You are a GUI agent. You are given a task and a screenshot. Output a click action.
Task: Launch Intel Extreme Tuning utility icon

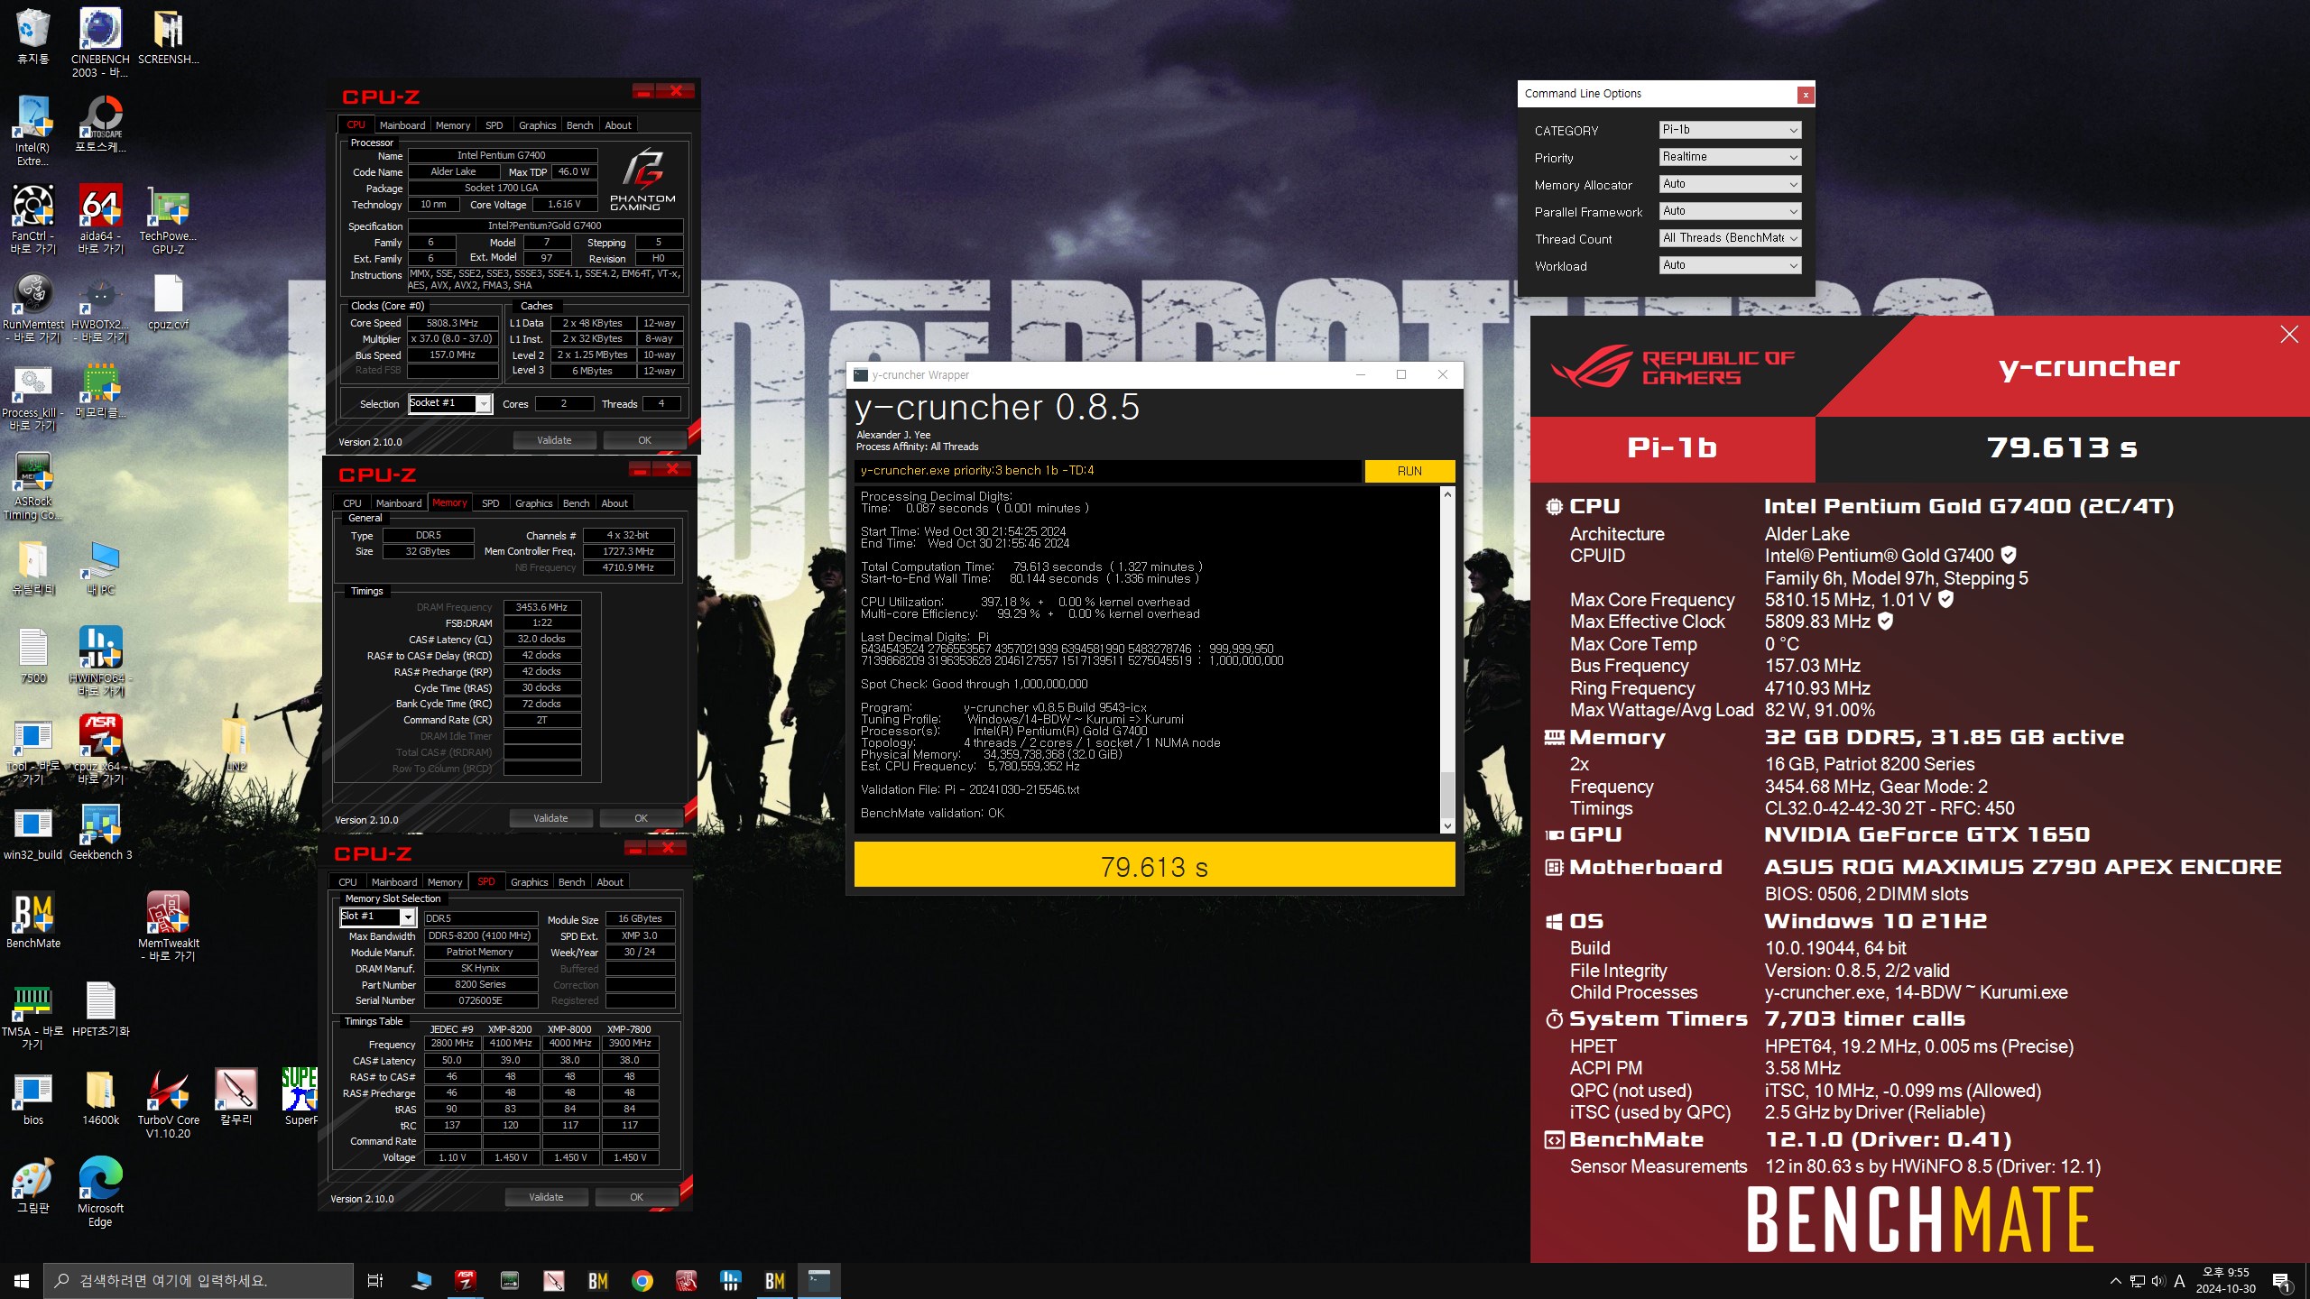click(x=33, y=130)
